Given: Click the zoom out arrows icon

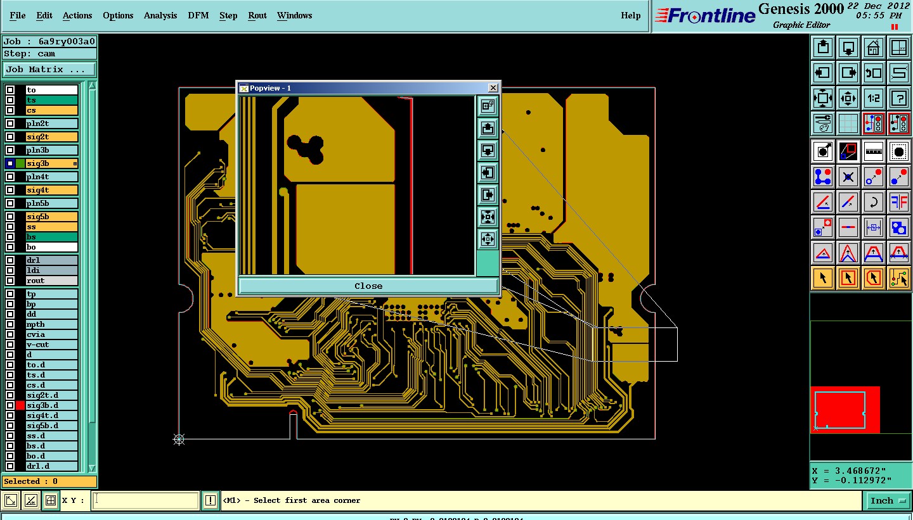Looking at the screenshot, I should (848, 98).
